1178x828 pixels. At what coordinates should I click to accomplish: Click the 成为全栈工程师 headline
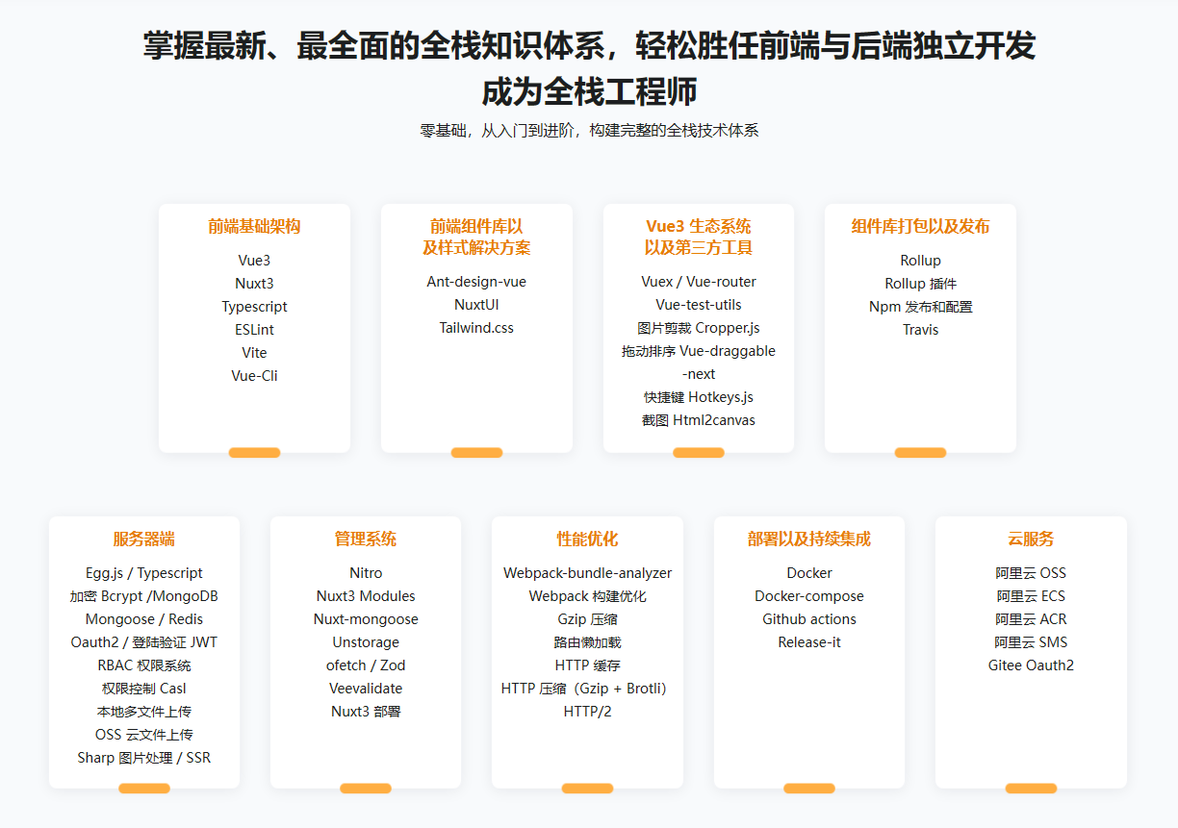click(589, 92)
